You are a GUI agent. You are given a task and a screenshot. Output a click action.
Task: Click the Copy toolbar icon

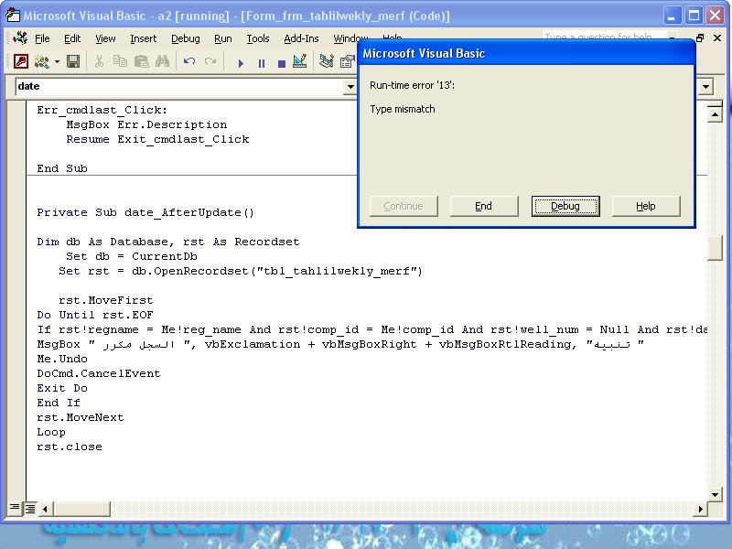(120, 61)
